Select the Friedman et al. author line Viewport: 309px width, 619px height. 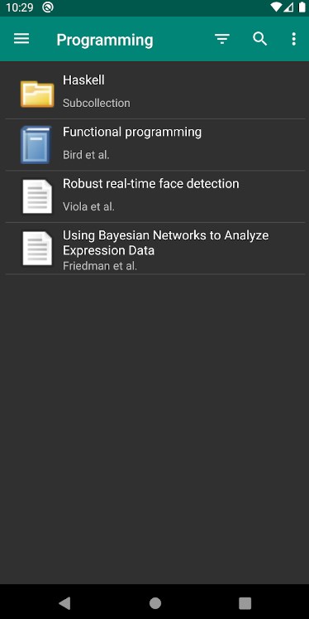tap(100, 266)
